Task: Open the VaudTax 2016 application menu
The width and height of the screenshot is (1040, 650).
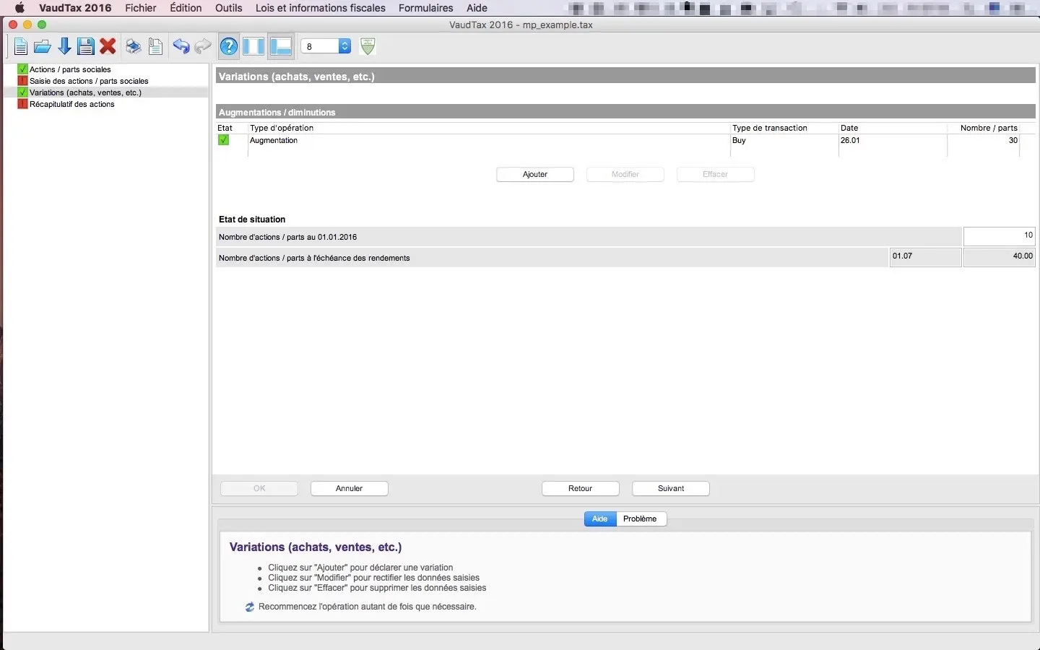Action: pyautogui.click(x=75, y=8)
